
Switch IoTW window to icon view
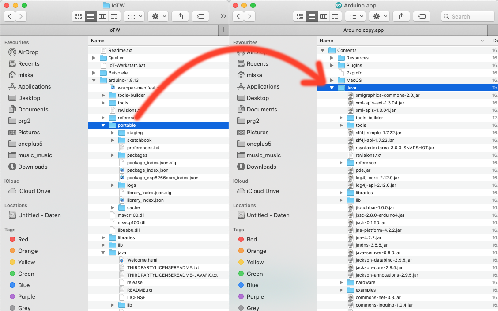coord(79,16)
